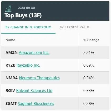Open the RayzeBio Inc. link

tap(28, 65)
